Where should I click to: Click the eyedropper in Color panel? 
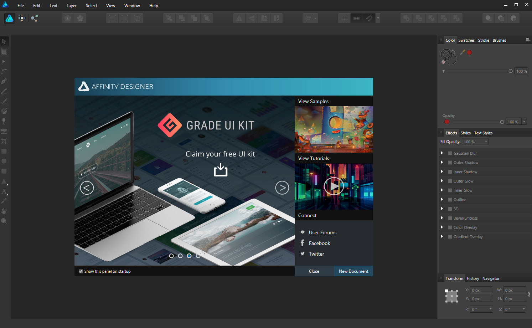(x=463, y=52)
